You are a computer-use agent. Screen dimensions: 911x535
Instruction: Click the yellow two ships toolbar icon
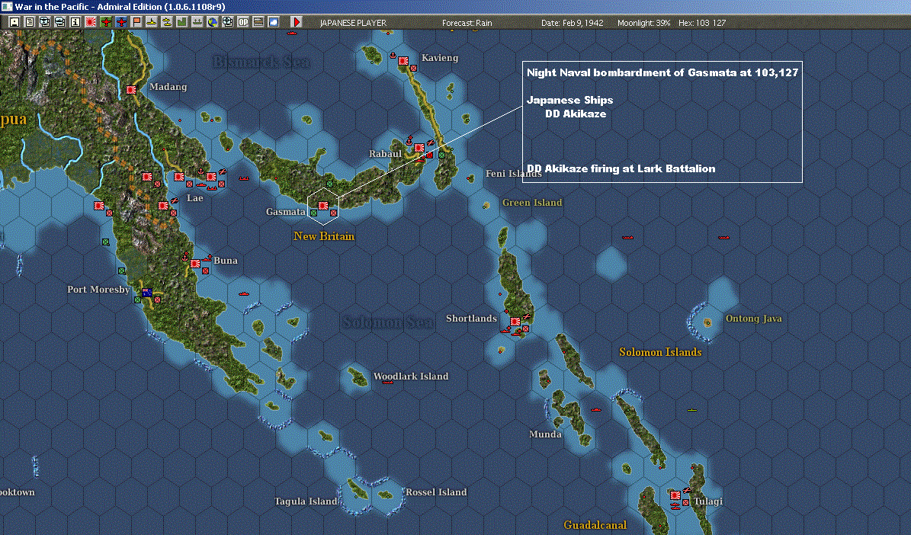(x=167, y=22)
